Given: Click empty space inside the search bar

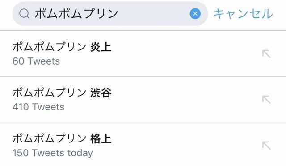Looking at the screenshot, I should pyautogui.click(x=153, y=14).
